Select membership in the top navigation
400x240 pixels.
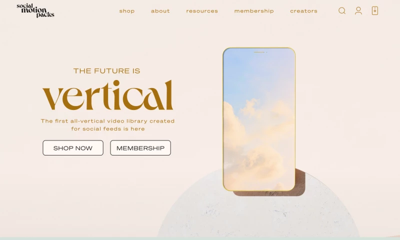pos(254,11)
